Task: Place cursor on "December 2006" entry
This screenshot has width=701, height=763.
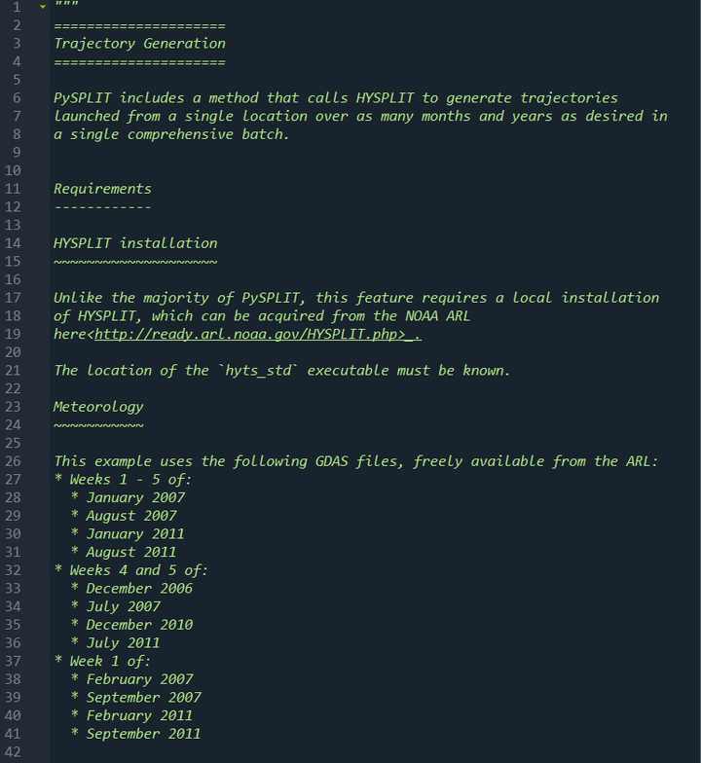Action: 139,589
